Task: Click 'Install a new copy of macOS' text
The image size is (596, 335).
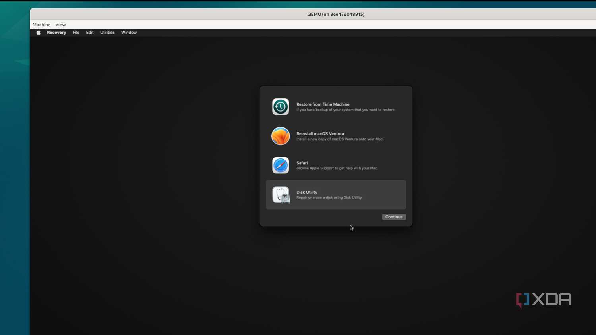Action: 340,139
